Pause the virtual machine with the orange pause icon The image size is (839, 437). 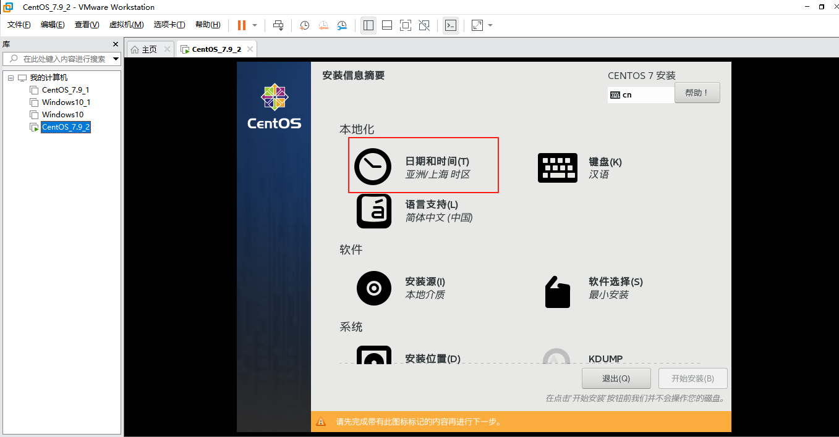tap(242, 25)
